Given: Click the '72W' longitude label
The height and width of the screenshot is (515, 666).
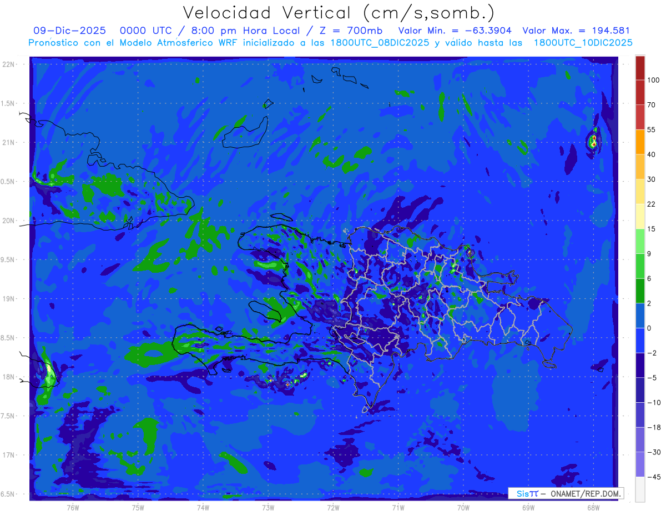Looking at the screenshot, I should tap(333, 507).
